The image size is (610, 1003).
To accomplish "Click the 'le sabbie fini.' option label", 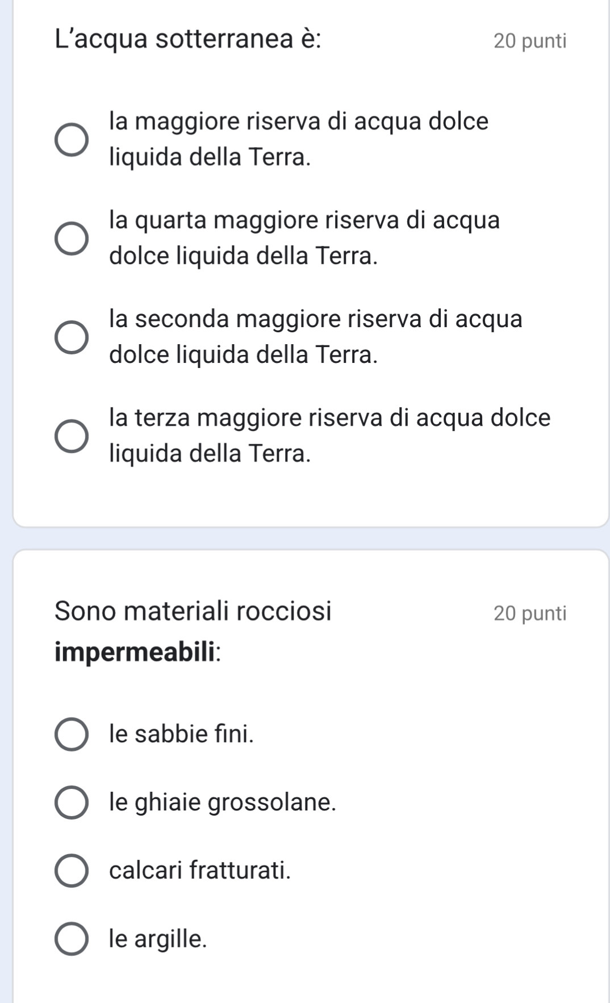I will pos(182,734).
